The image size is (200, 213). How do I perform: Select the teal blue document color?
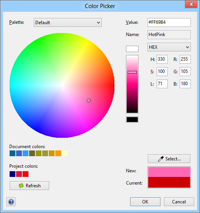tap(12, 154)
